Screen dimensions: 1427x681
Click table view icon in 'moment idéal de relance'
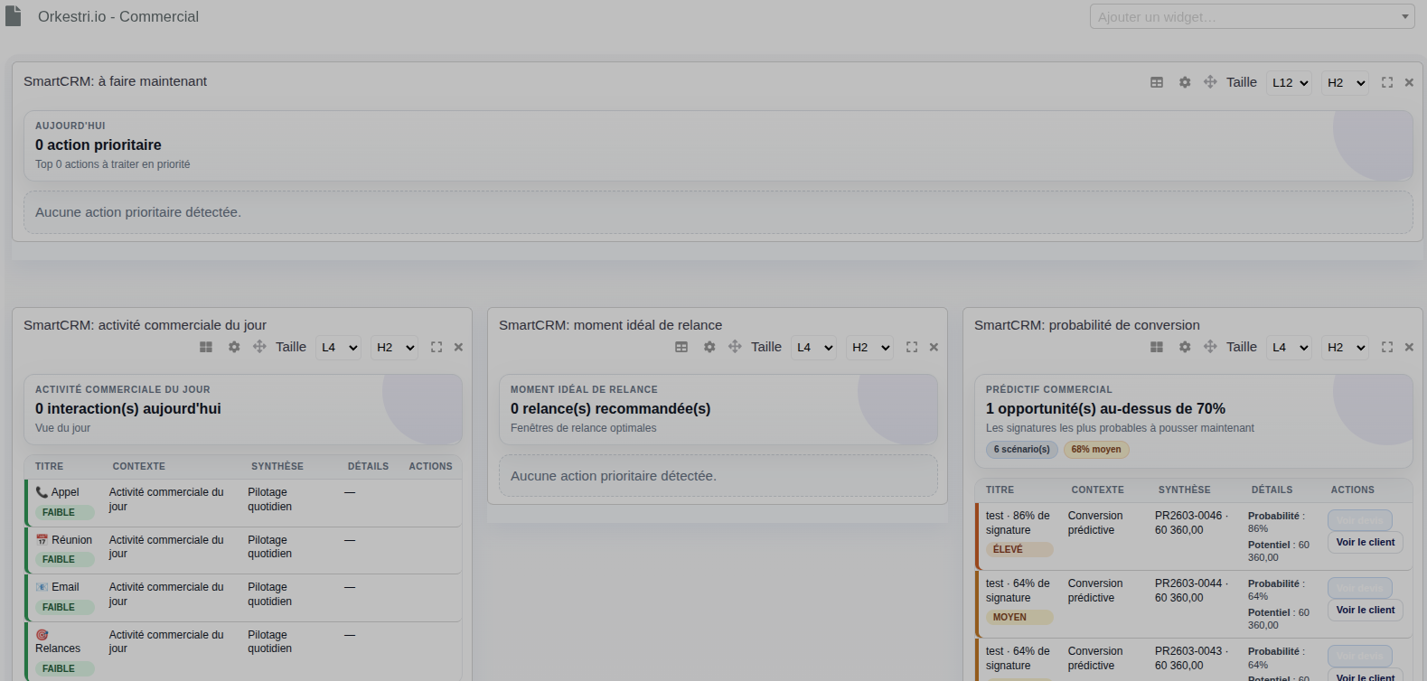(x=681, y=347)
